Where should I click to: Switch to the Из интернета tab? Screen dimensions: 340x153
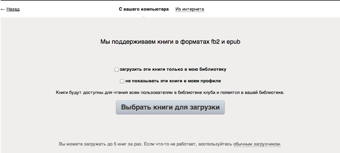coord(190,9)
